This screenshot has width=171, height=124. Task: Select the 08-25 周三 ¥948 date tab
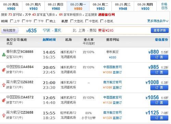coord(123,6)
